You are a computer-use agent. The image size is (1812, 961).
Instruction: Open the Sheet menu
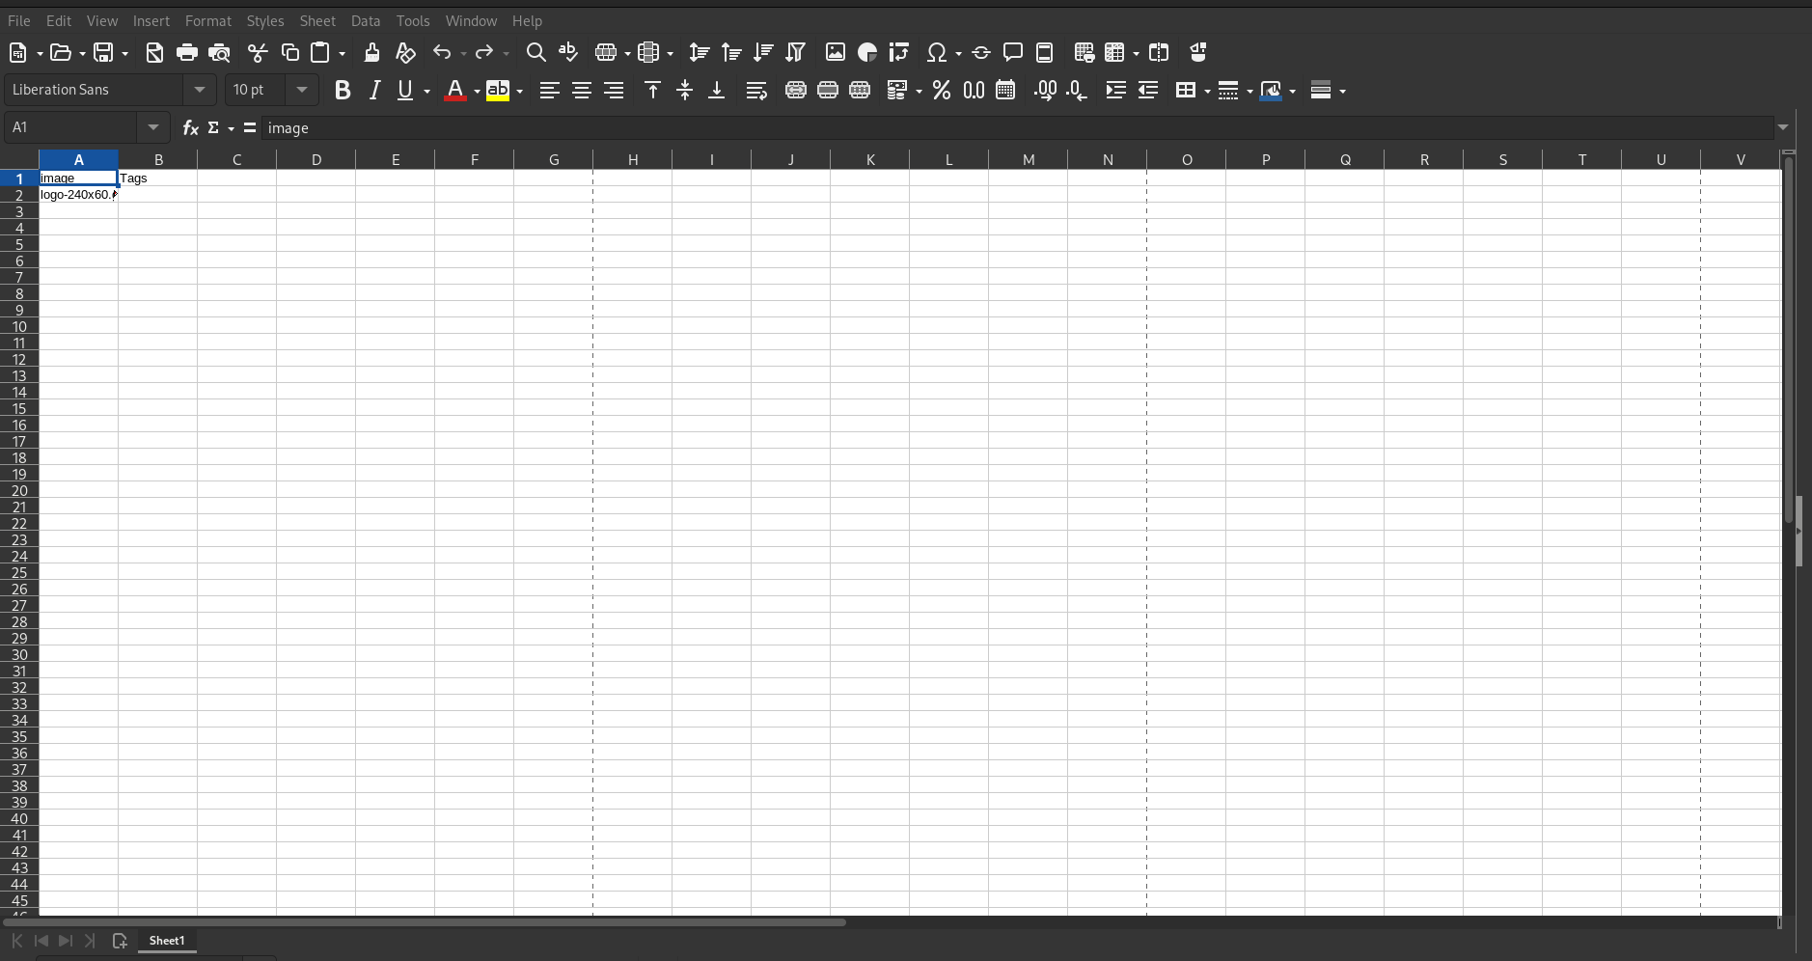(317, 20)
